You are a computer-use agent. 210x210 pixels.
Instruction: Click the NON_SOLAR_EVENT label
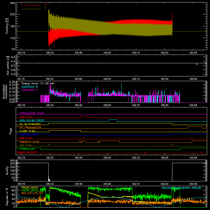[32, 120]
